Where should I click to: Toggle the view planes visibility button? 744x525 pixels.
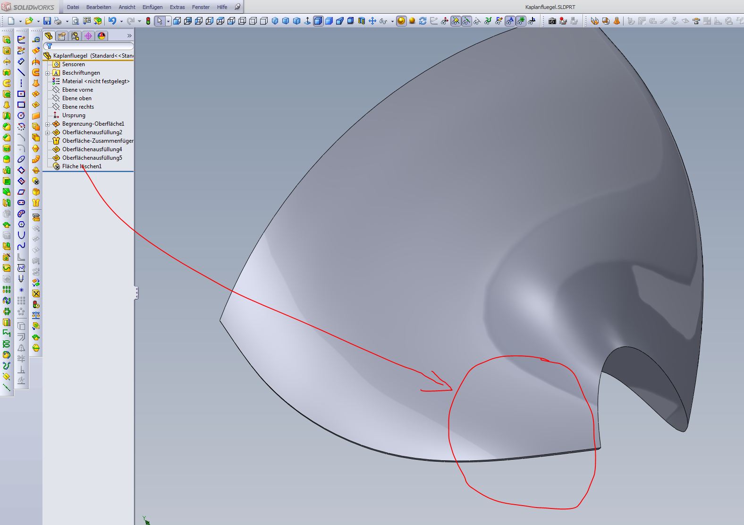click(456, 21)
